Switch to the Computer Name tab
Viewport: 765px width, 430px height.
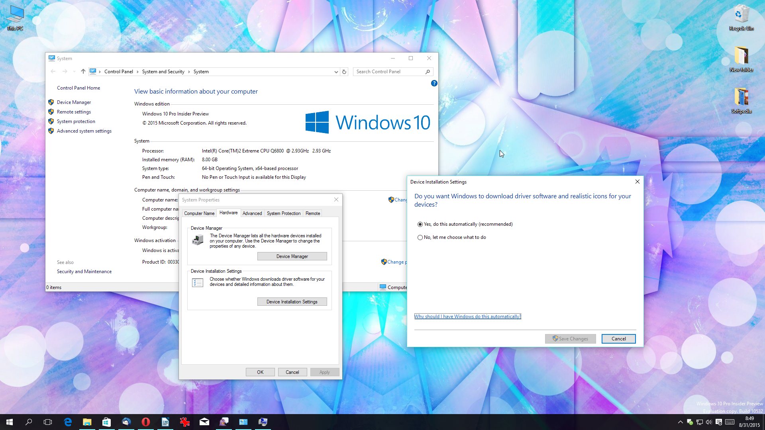point(199,213)
